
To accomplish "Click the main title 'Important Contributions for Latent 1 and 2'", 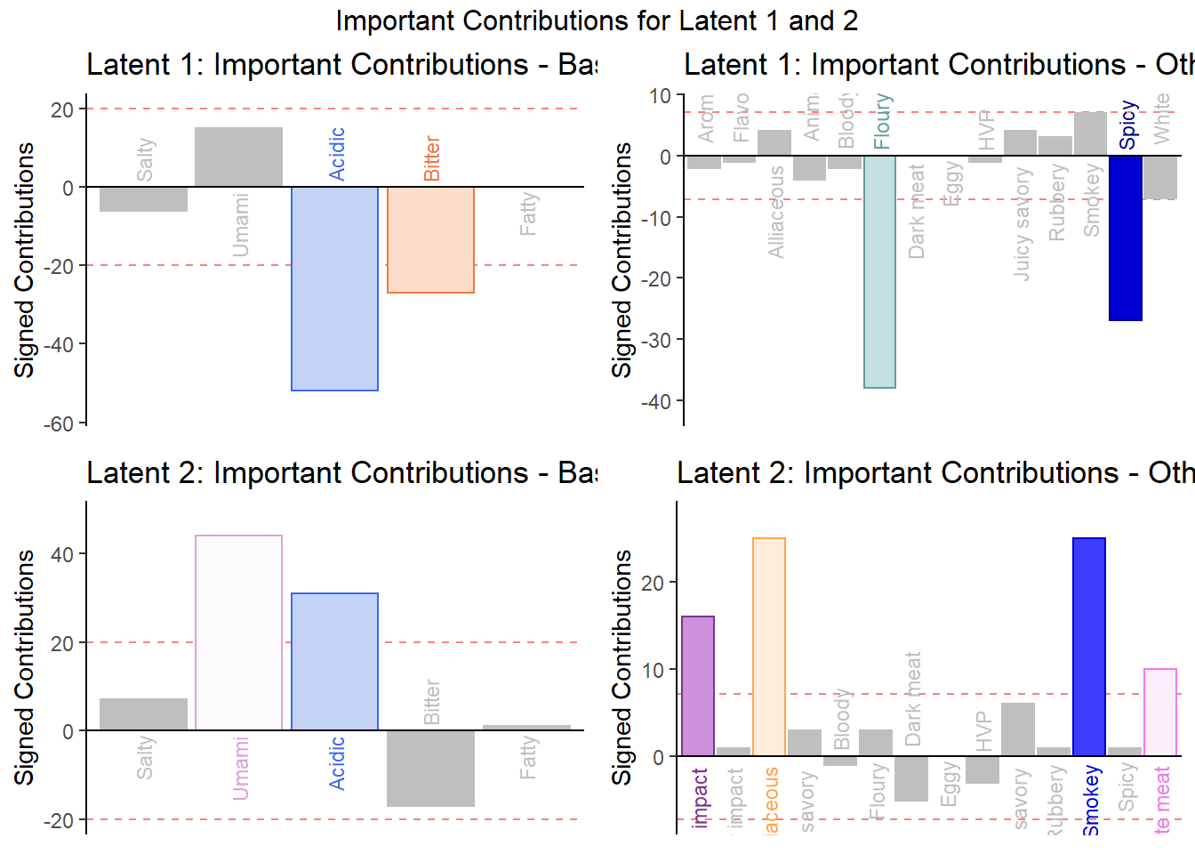I will tap(597, 20).
